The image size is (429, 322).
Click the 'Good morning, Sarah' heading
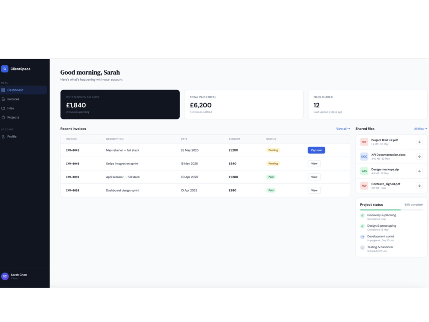coord(90,73)
